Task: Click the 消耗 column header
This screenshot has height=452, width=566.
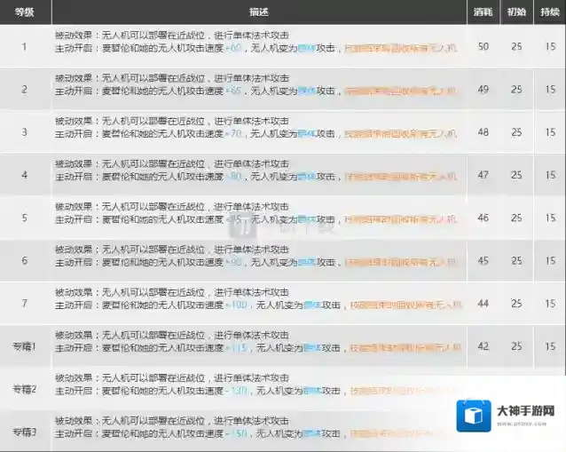Action: pos(483,12)
